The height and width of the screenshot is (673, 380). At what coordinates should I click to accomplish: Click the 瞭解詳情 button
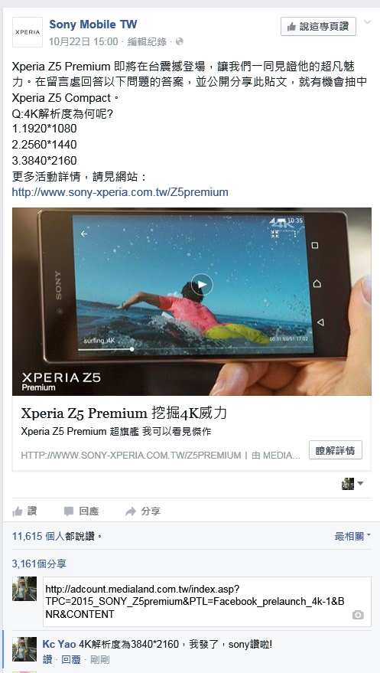336,450
